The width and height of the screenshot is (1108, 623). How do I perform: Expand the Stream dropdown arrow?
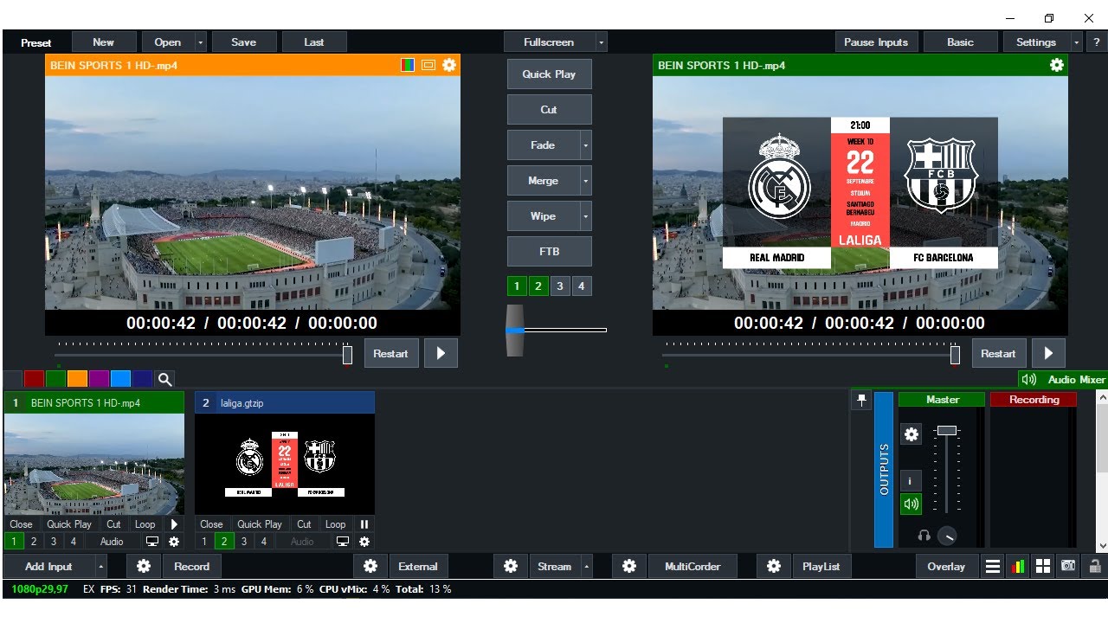(586, 567)
